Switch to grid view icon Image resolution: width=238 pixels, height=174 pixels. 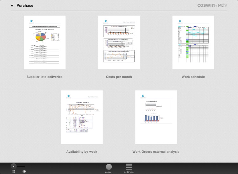[14, 171]
